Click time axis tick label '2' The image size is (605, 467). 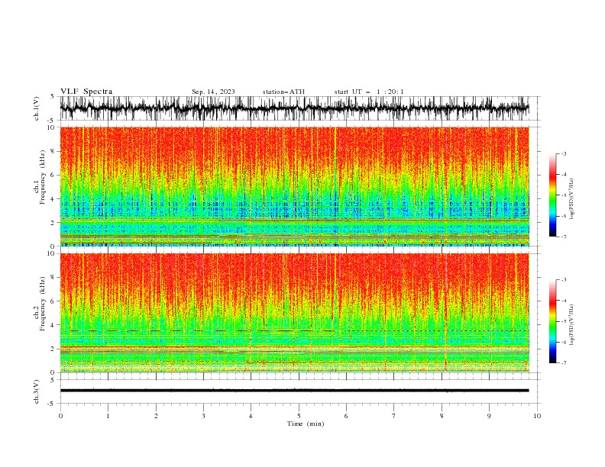156,416
